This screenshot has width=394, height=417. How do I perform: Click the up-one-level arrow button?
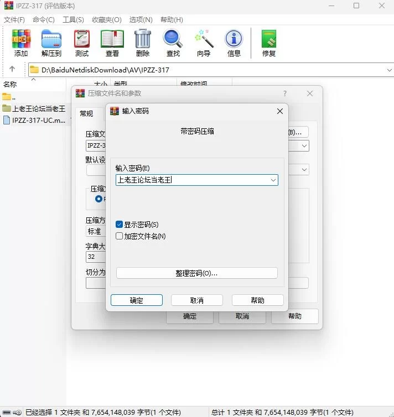pyautogui.click(x=12, y=70)
